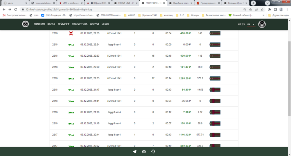This screenshot has width=291, height=156.
Task: Open the Discord link in footer
Action: (x=144, y=152)
